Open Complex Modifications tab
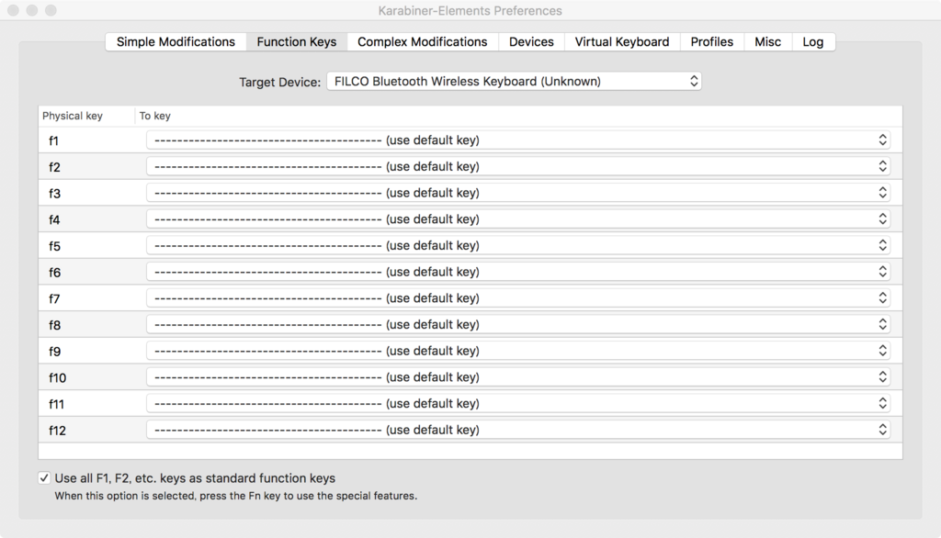941x538 pixels. (x=423, y=42)
